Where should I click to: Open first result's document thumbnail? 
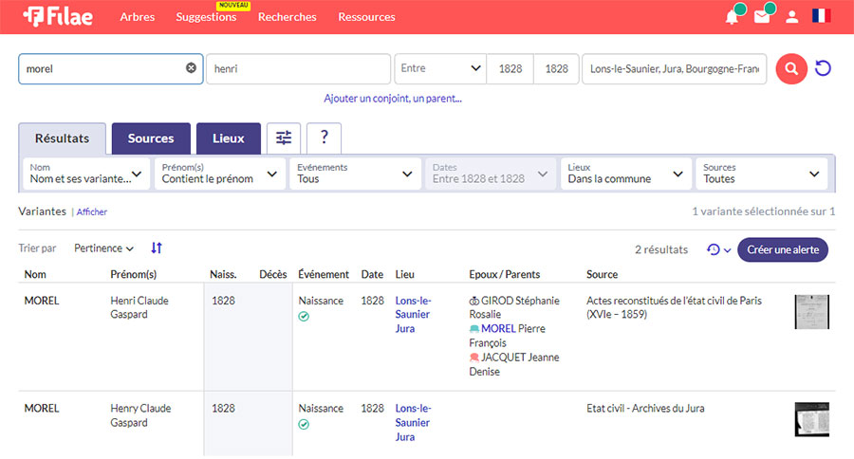[811, 312]
